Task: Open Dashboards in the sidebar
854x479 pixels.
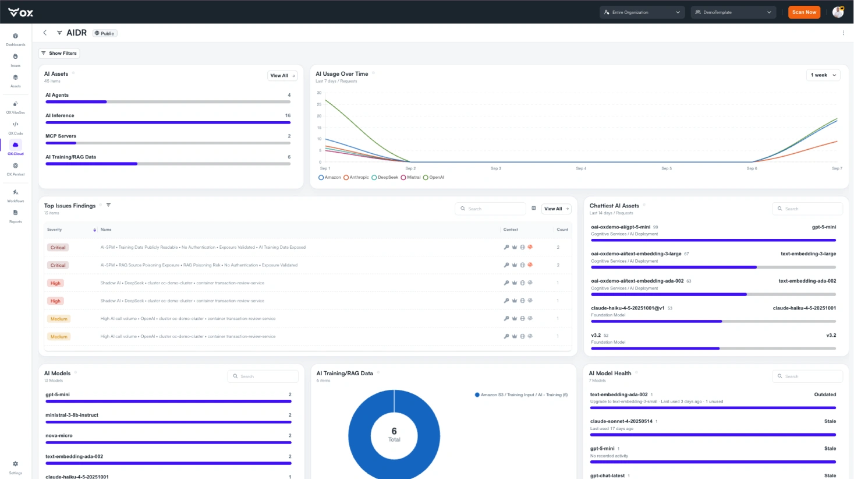Action: pos(15,39)
